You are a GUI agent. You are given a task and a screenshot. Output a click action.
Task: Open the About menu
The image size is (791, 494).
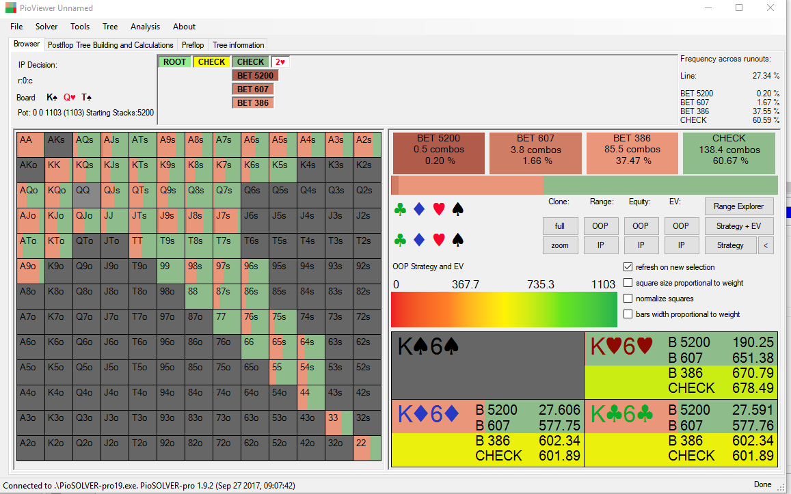click(184, 27)
